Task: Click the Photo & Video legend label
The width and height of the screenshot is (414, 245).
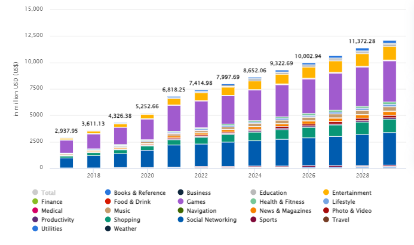Action: (352, 211)
